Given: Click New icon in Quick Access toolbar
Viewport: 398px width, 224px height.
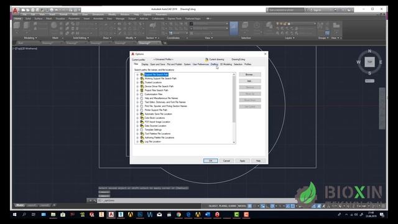Looking at the screenshot, I should (x=24, y=10).
